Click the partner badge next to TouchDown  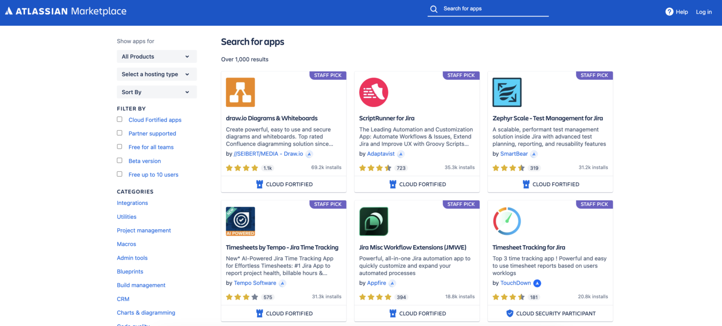537,283
